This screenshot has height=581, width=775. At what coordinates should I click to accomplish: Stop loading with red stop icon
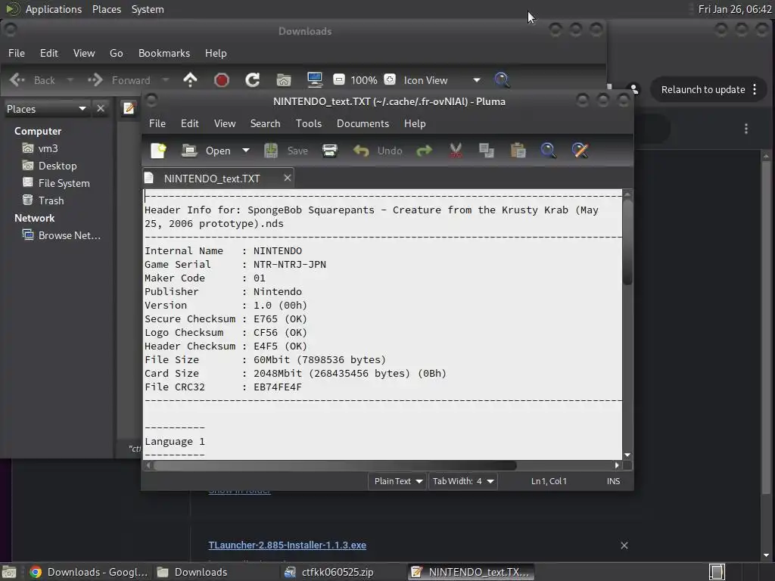tap(222, 80)
